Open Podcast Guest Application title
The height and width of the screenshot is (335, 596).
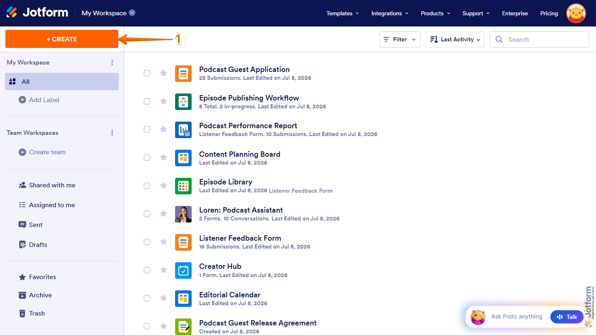[244, 69]
